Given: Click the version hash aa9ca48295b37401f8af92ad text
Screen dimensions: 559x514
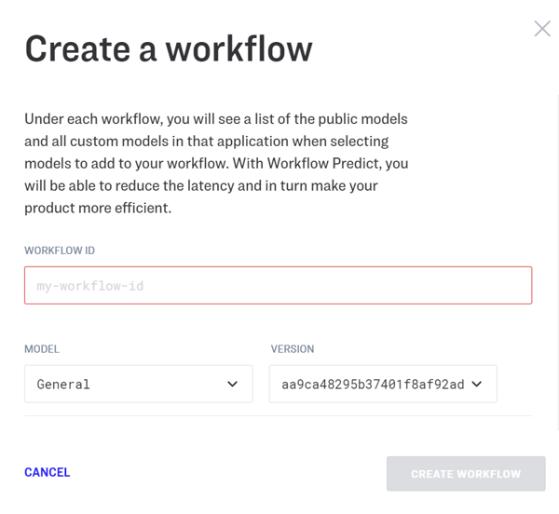Looking at the screenshot, I should [x=372, y=384].
